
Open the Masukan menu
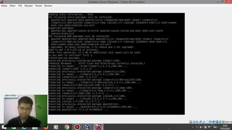[x=29, y=6]
